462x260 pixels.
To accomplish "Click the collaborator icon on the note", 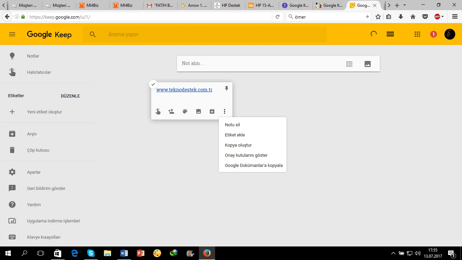I will click(171, 111).
